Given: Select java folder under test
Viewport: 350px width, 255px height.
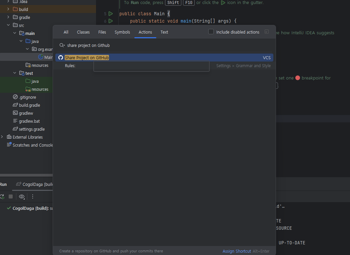Looking at the screenshot, I should pos(32,81).
